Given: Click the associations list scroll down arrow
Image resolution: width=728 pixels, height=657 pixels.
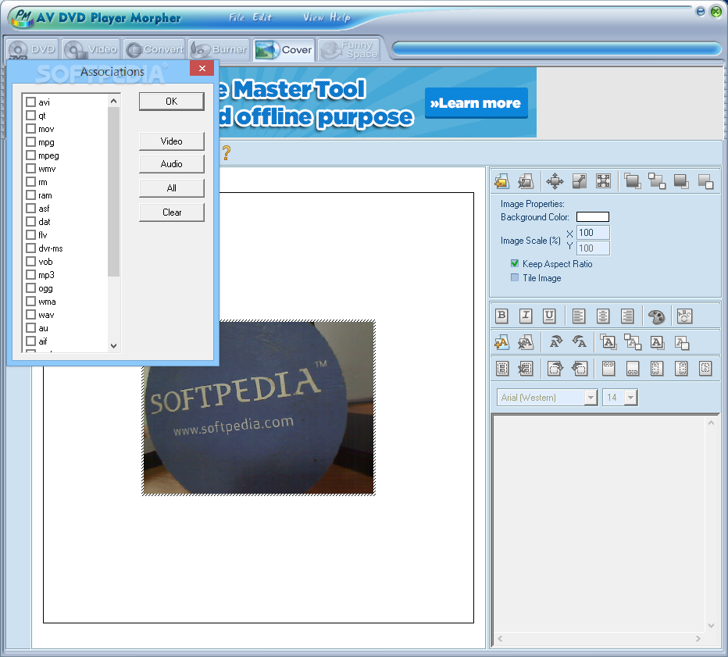Looking at the screenshot, I should (114, 346).
